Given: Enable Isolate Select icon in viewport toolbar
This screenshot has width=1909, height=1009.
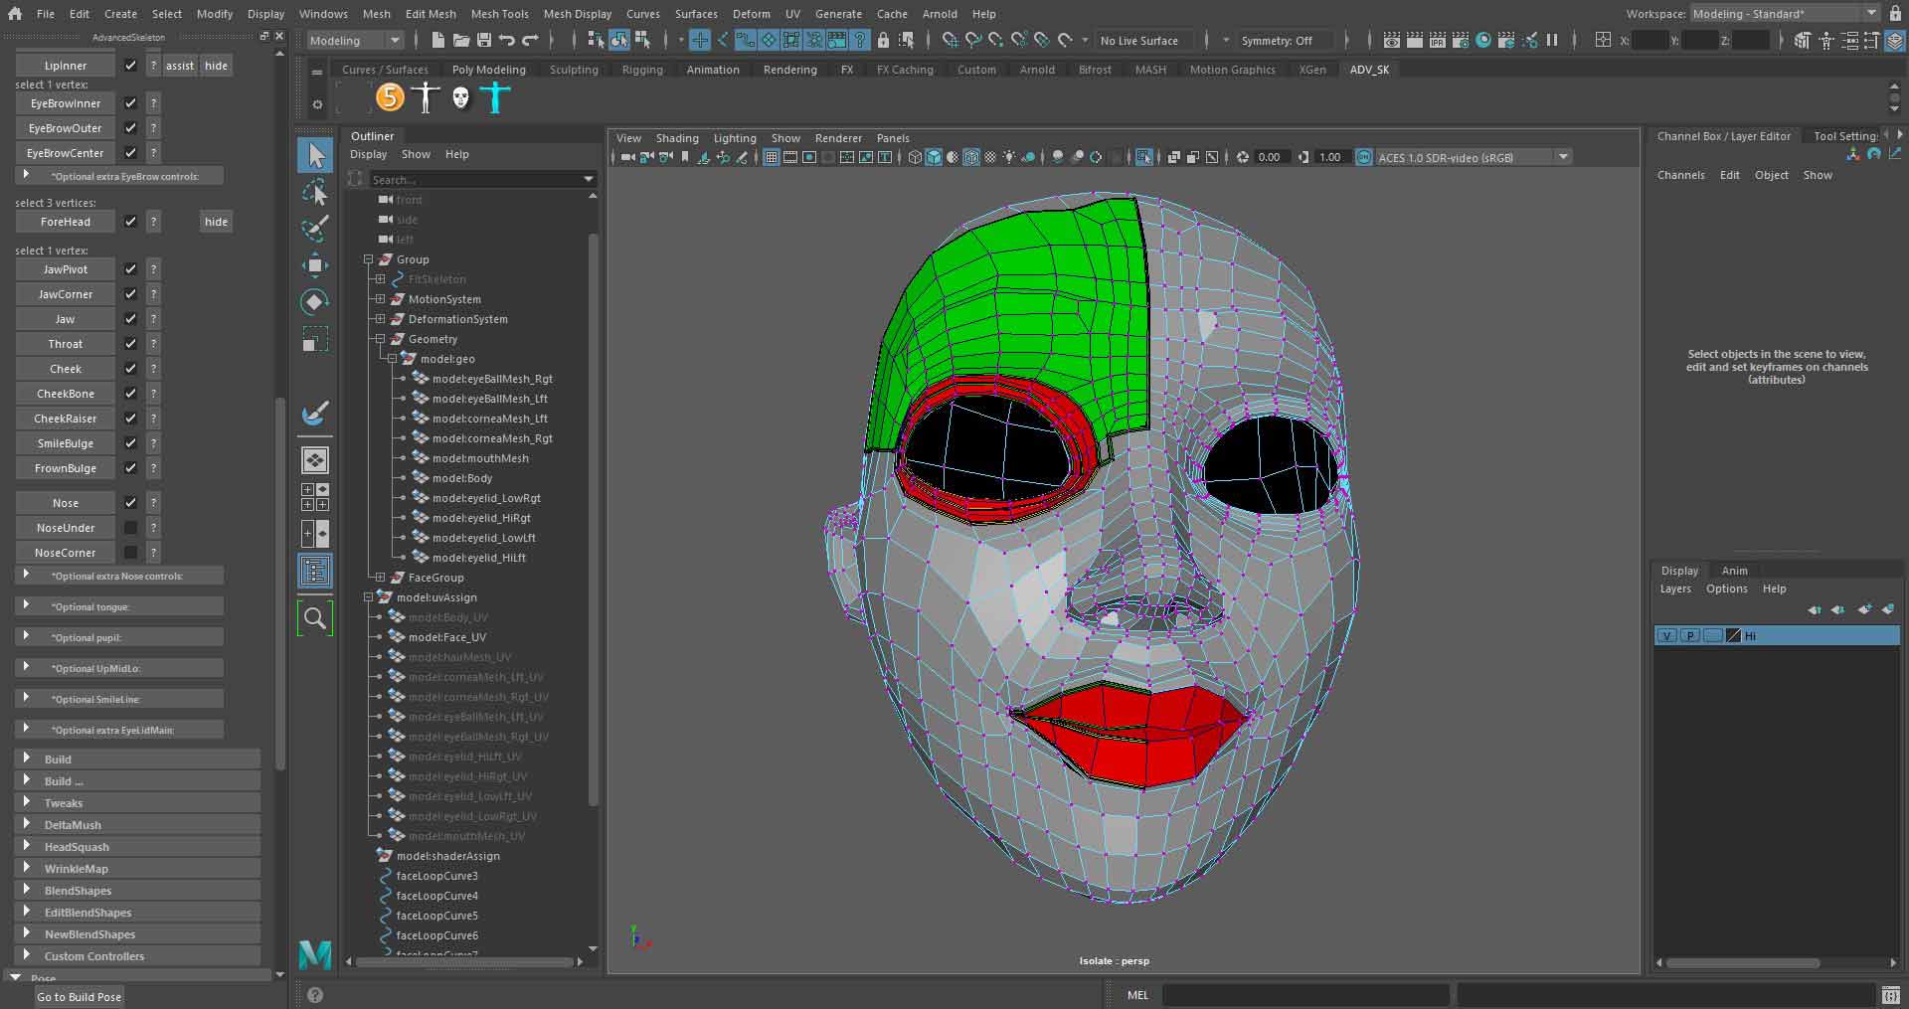Looking at the screenshot, I should [1144, 157].
